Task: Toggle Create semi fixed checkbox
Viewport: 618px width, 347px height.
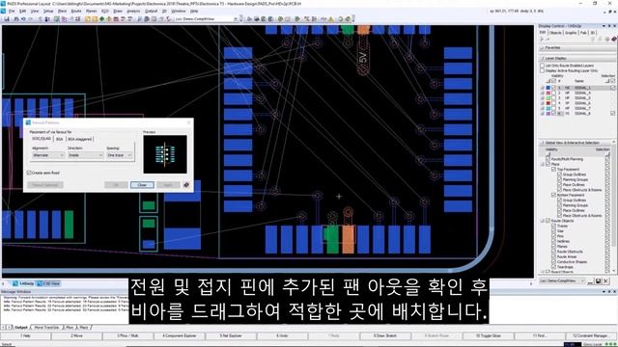Action: (29, 173)
